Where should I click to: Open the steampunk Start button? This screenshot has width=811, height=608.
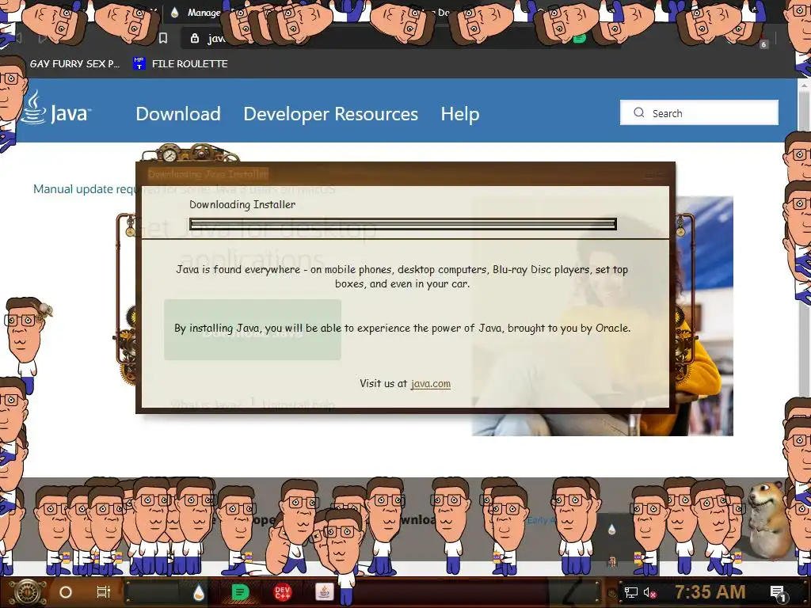(28, 592)
